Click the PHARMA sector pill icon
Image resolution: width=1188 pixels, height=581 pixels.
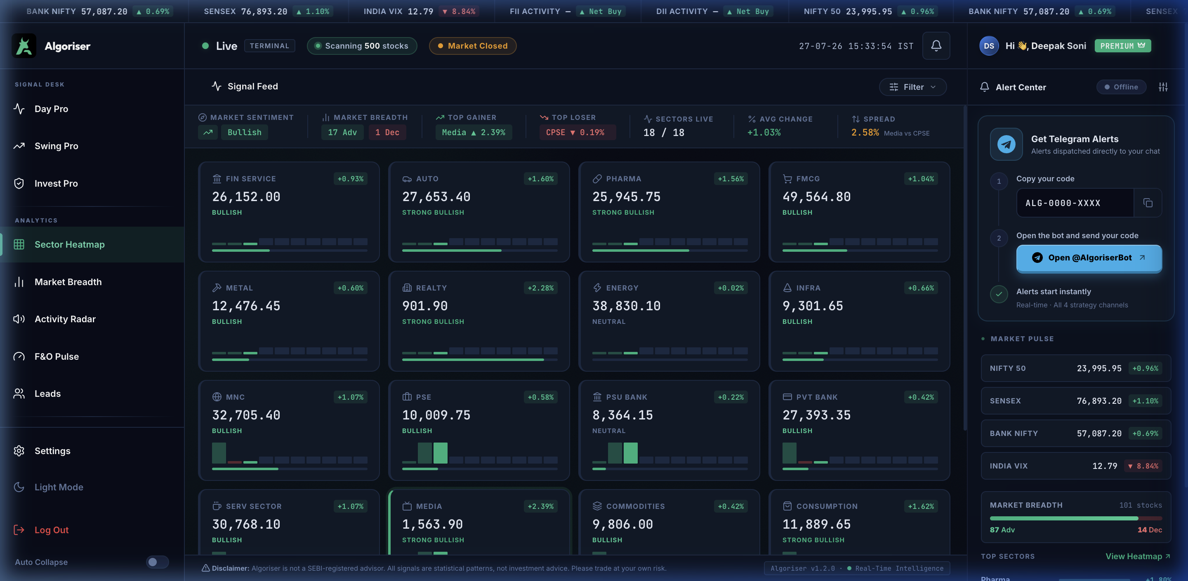click(x=597, y=179)
